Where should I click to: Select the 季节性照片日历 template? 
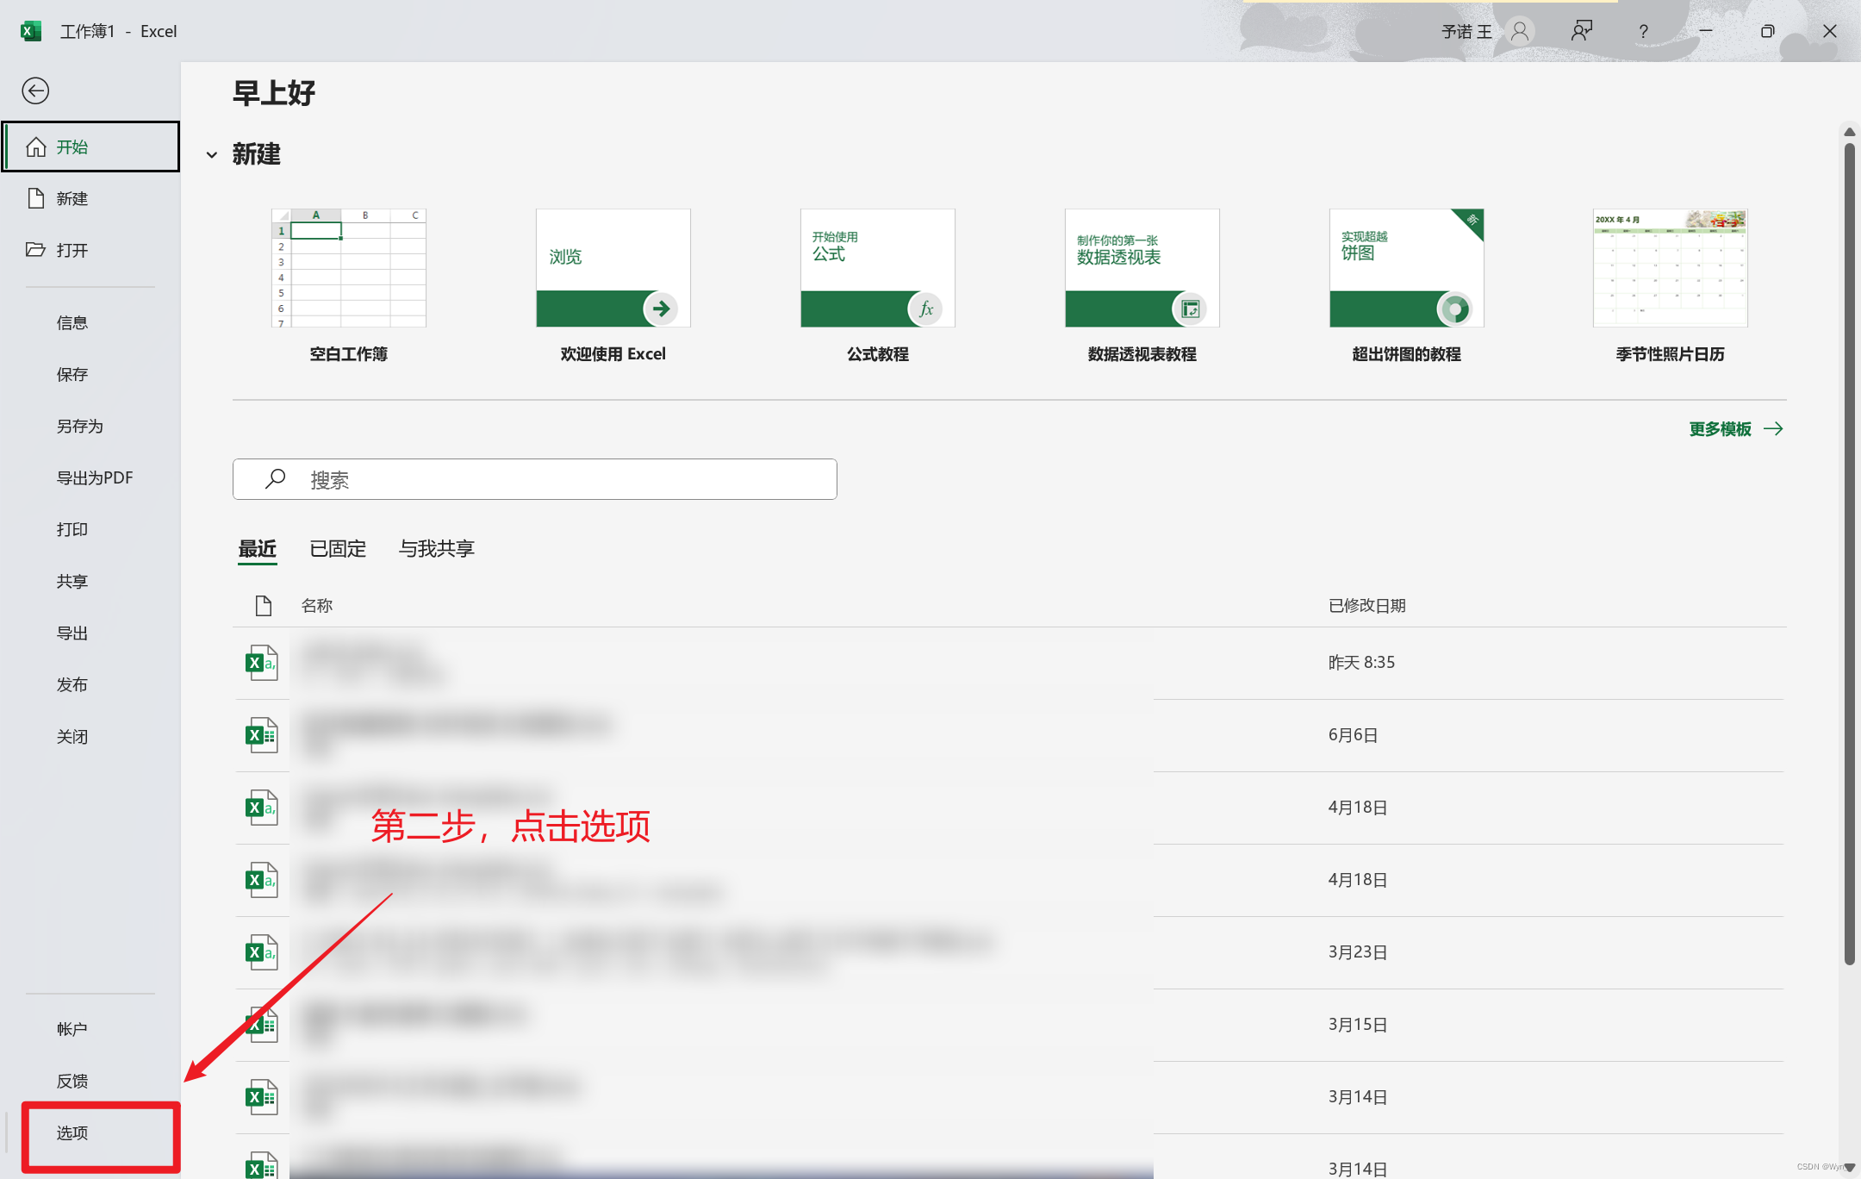(x=1670, y=268)
